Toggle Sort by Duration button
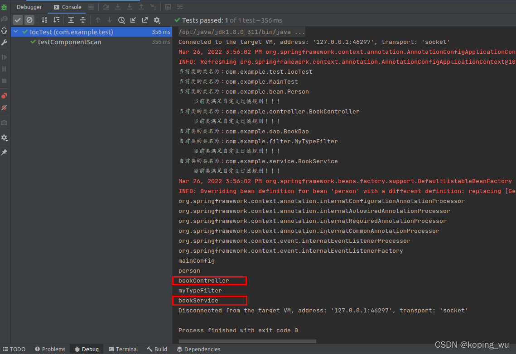 pyautogui.click(x=57, y=20)
